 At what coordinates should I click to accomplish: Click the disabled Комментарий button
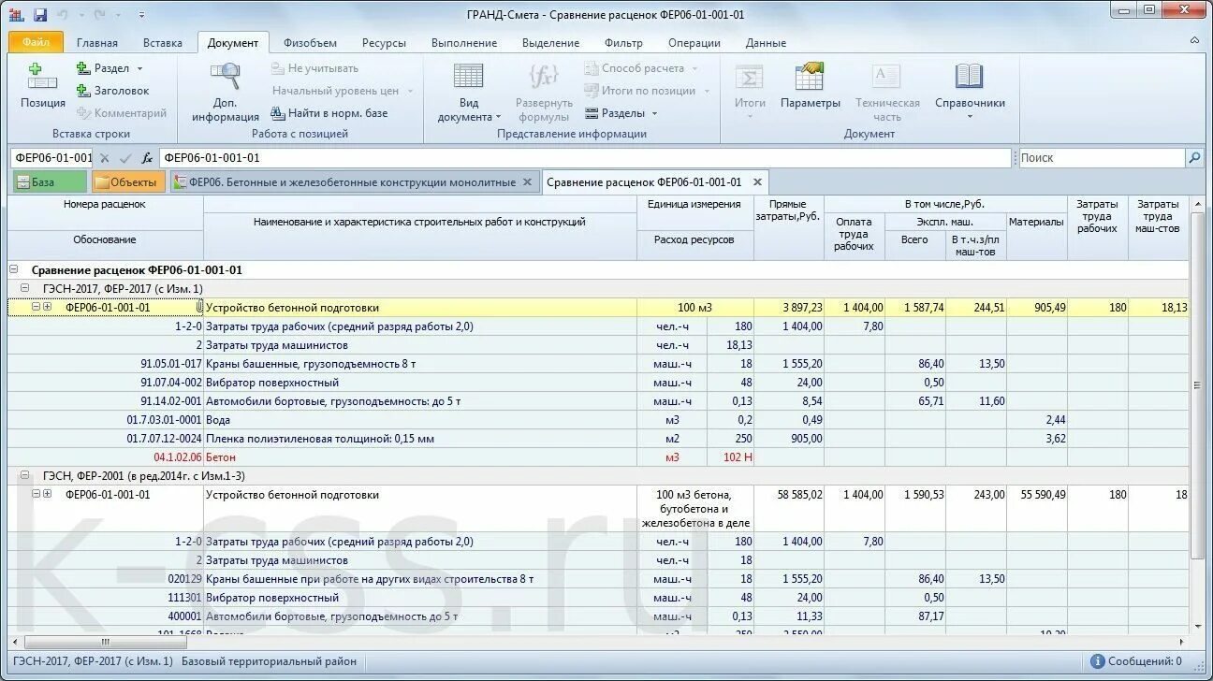121,113
